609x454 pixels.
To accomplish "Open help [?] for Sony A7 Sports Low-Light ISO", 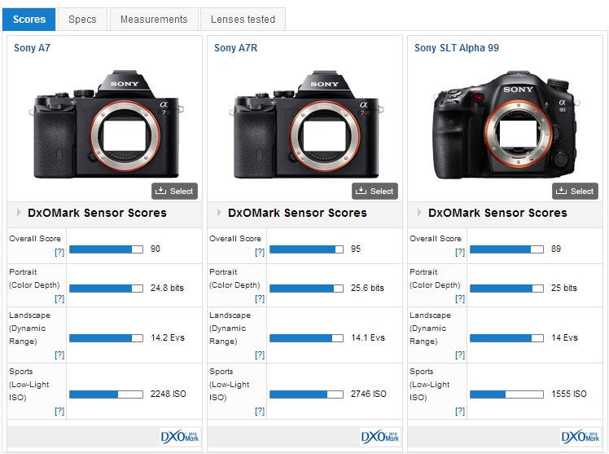I will click(x=59, y=412).
